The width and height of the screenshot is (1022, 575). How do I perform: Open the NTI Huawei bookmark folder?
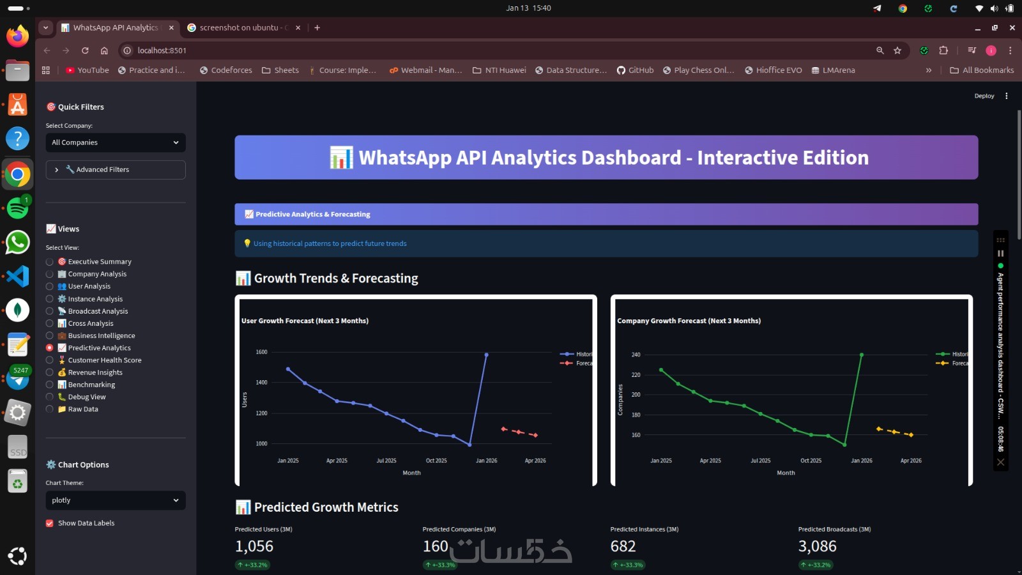[x=500, y=70]
